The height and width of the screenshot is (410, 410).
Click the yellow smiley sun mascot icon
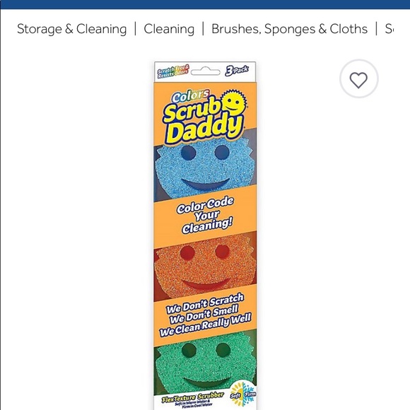[x=233, y=102]
